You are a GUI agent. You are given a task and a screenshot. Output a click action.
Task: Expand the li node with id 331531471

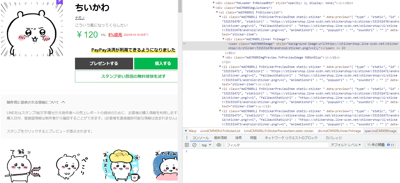click(x=220, y=67)
